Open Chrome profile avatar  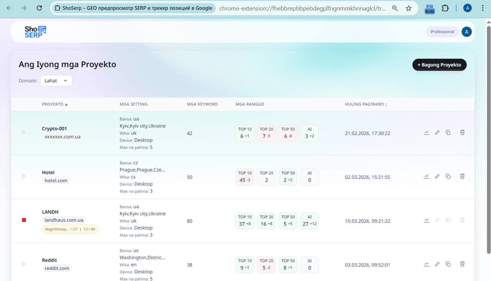pyautogui.click(x=468, y=8)
